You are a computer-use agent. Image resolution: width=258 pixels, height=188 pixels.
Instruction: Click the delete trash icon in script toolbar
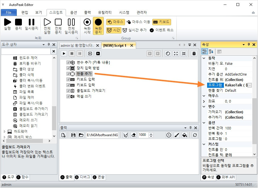[x=194, y=54]
